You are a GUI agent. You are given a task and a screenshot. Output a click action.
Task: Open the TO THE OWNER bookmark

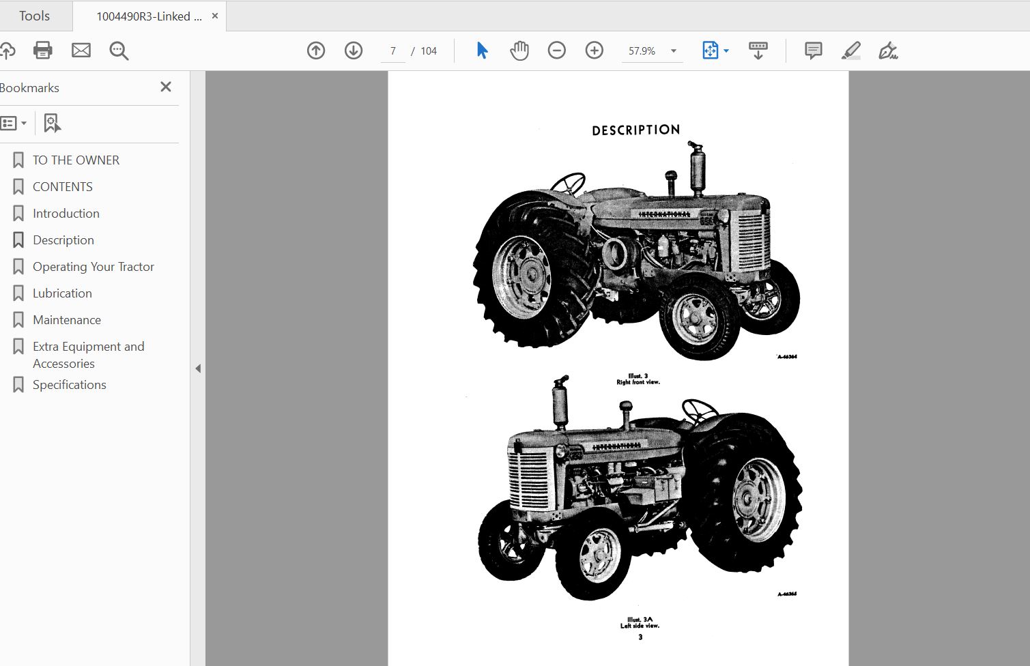pyautogui.click(x=76, y=160)
